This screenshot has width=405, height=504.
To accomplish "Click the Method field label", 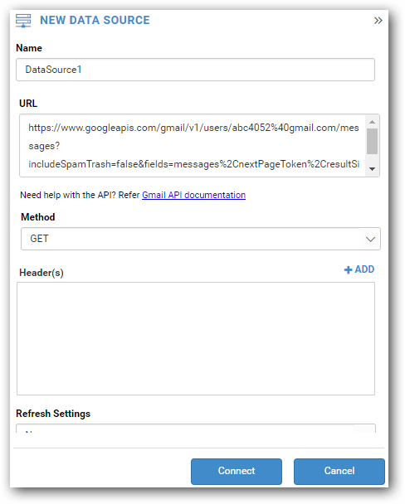I will 38,217.
